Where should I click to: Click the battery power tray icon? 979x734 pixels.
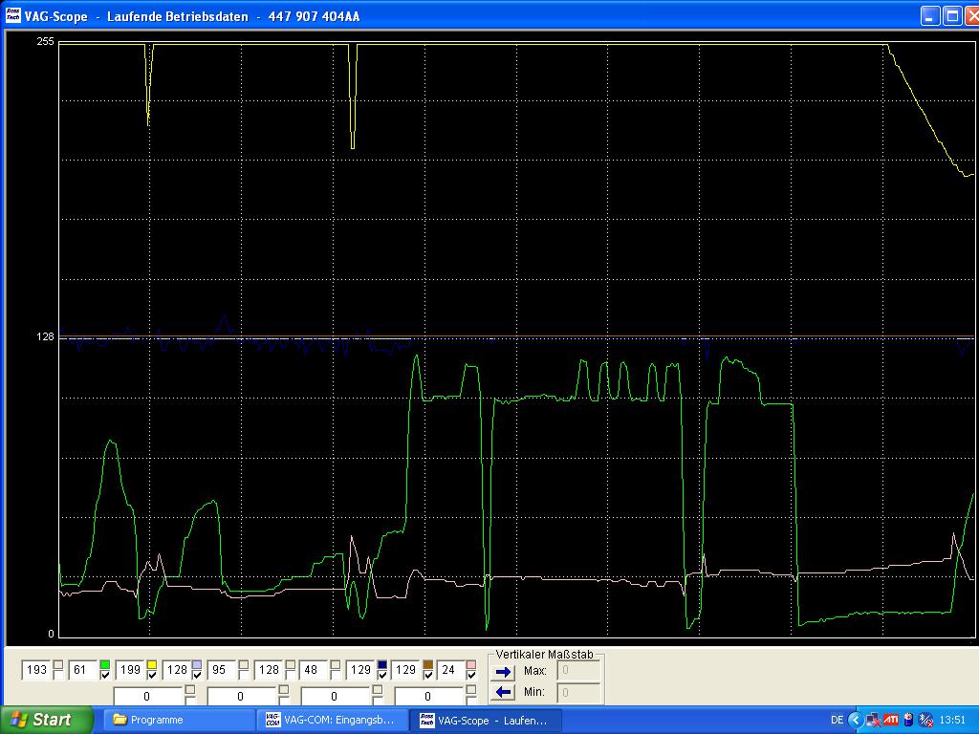908,720
